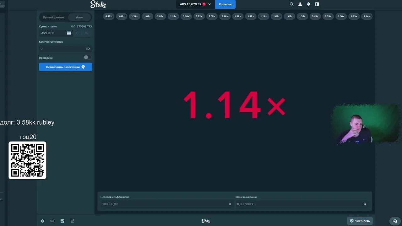The height and width of the screenshot is (226, 402).
Task: Open support headset icon
Action: click(x=395, y=221)
